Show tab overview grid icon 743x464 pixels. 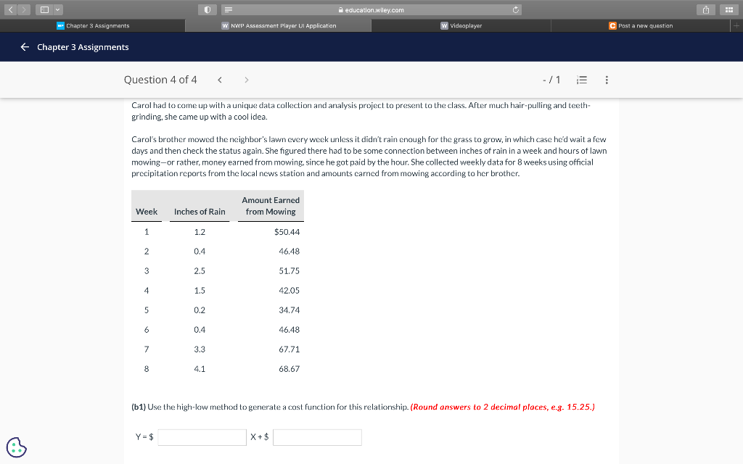point(728,9)
